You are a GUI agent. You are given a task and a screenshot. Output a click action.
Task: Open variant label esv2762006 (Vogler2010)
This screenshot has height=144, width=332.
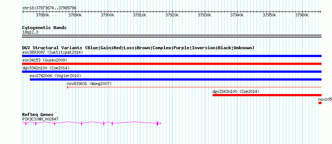55,76
